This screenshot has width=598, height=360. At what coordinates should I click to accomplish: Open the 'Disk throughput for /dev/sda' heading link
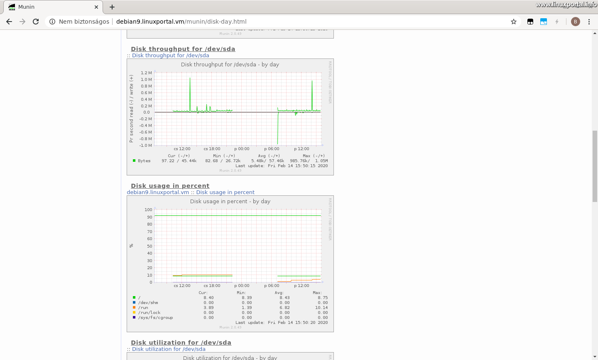[x=183, y=49]
